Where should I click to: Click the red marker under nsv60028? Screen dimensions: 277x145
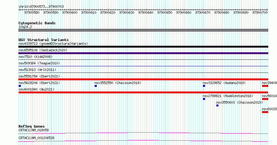(x=265, y=112)
